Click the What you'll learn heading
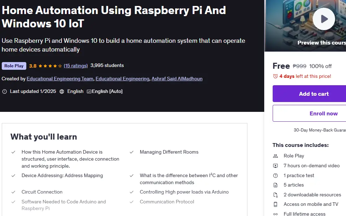The height and width of the screenshot is (216, 346). (x=44, y=137)
